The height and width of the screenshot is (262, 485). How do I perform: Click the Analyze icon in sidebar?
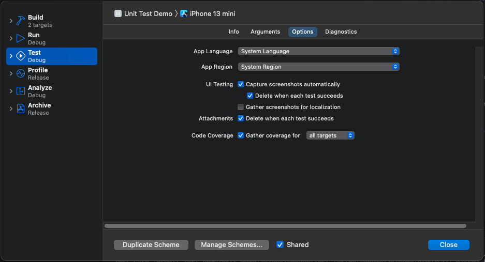point(20,91)
